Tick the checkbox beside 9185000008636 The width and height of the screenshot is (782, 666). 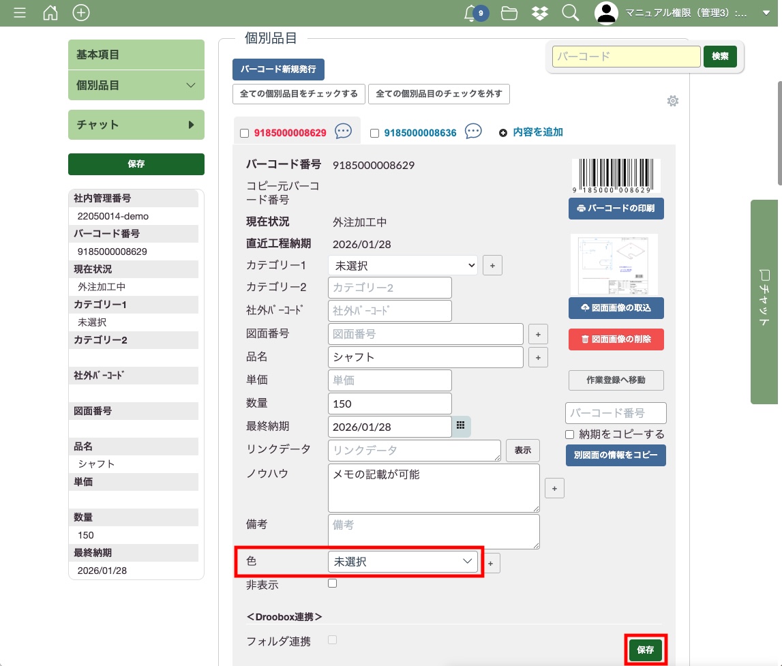[x=374, y=134]
